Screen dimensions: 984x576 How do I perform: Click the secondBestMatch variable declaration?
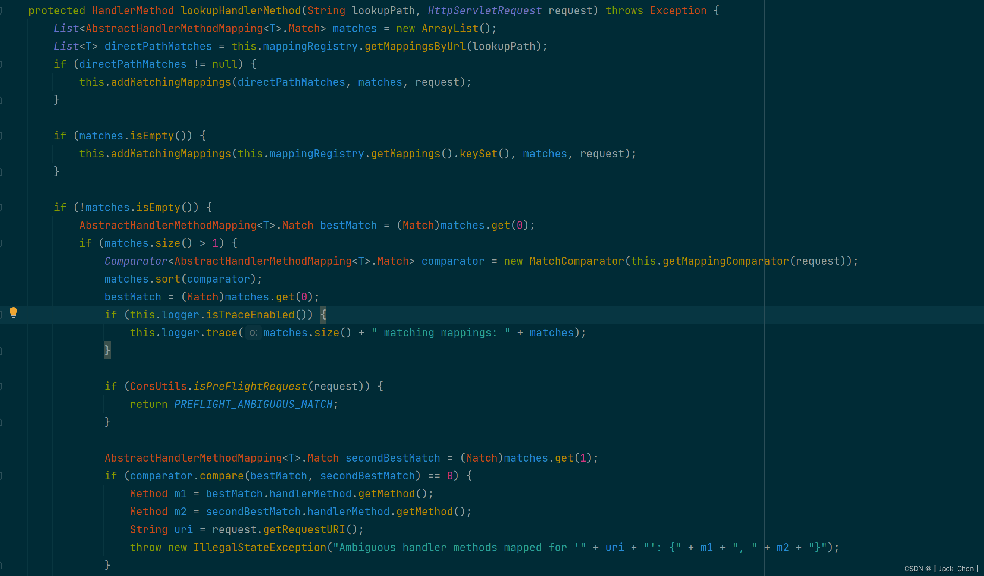(392, 458)
